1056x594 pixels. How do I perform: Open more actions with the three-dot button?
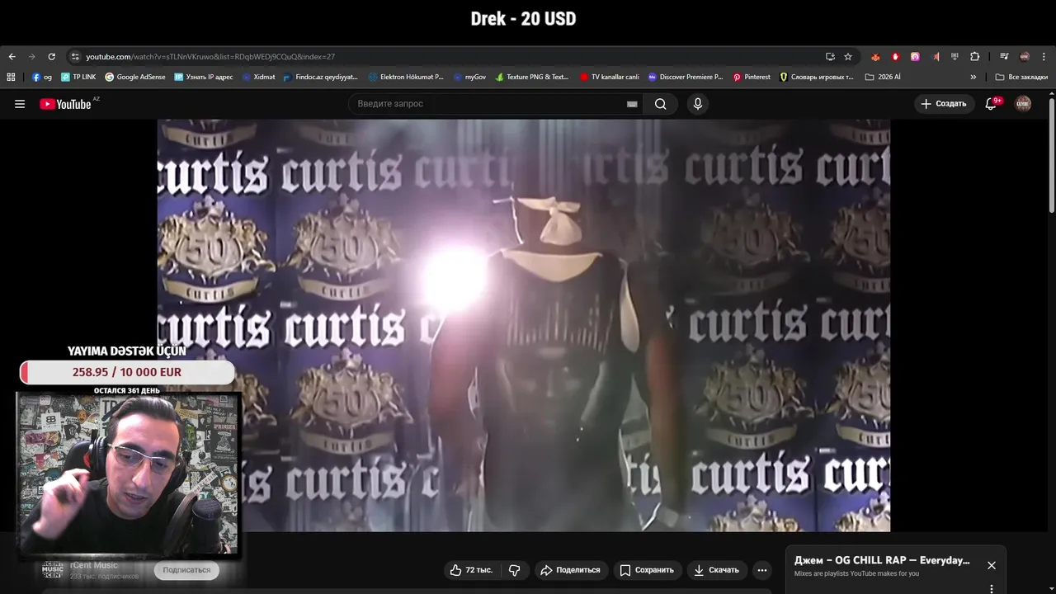coord(762,570)
